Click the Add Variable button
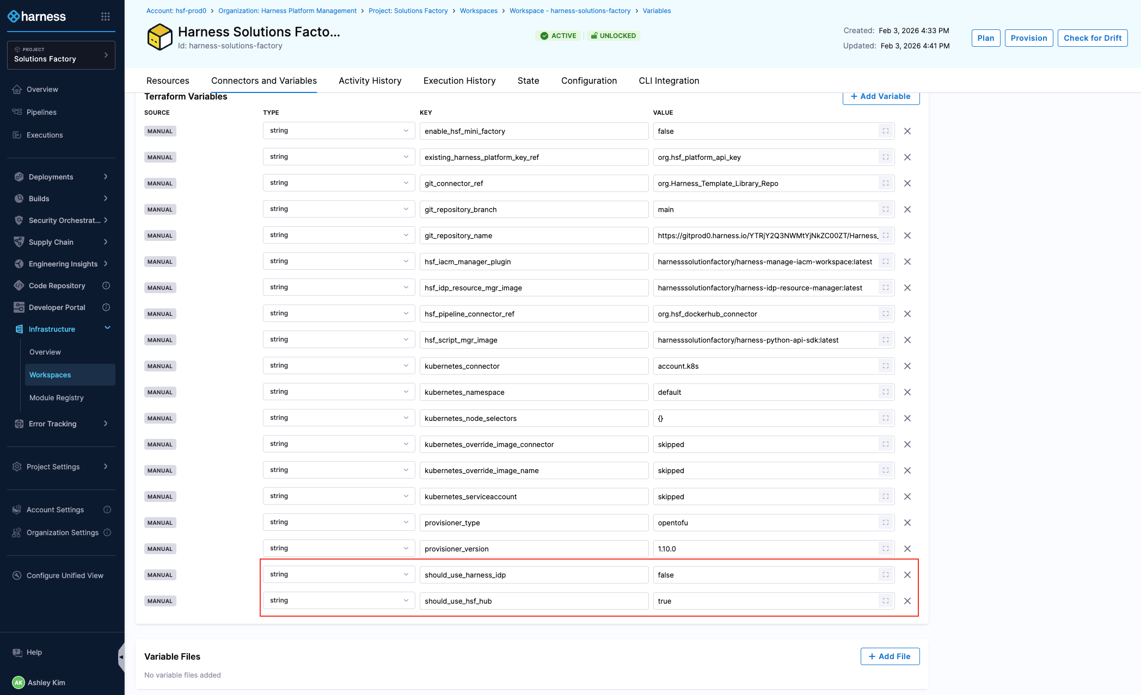The height and width of the screenshot is (695, 1141). [880, 97]
